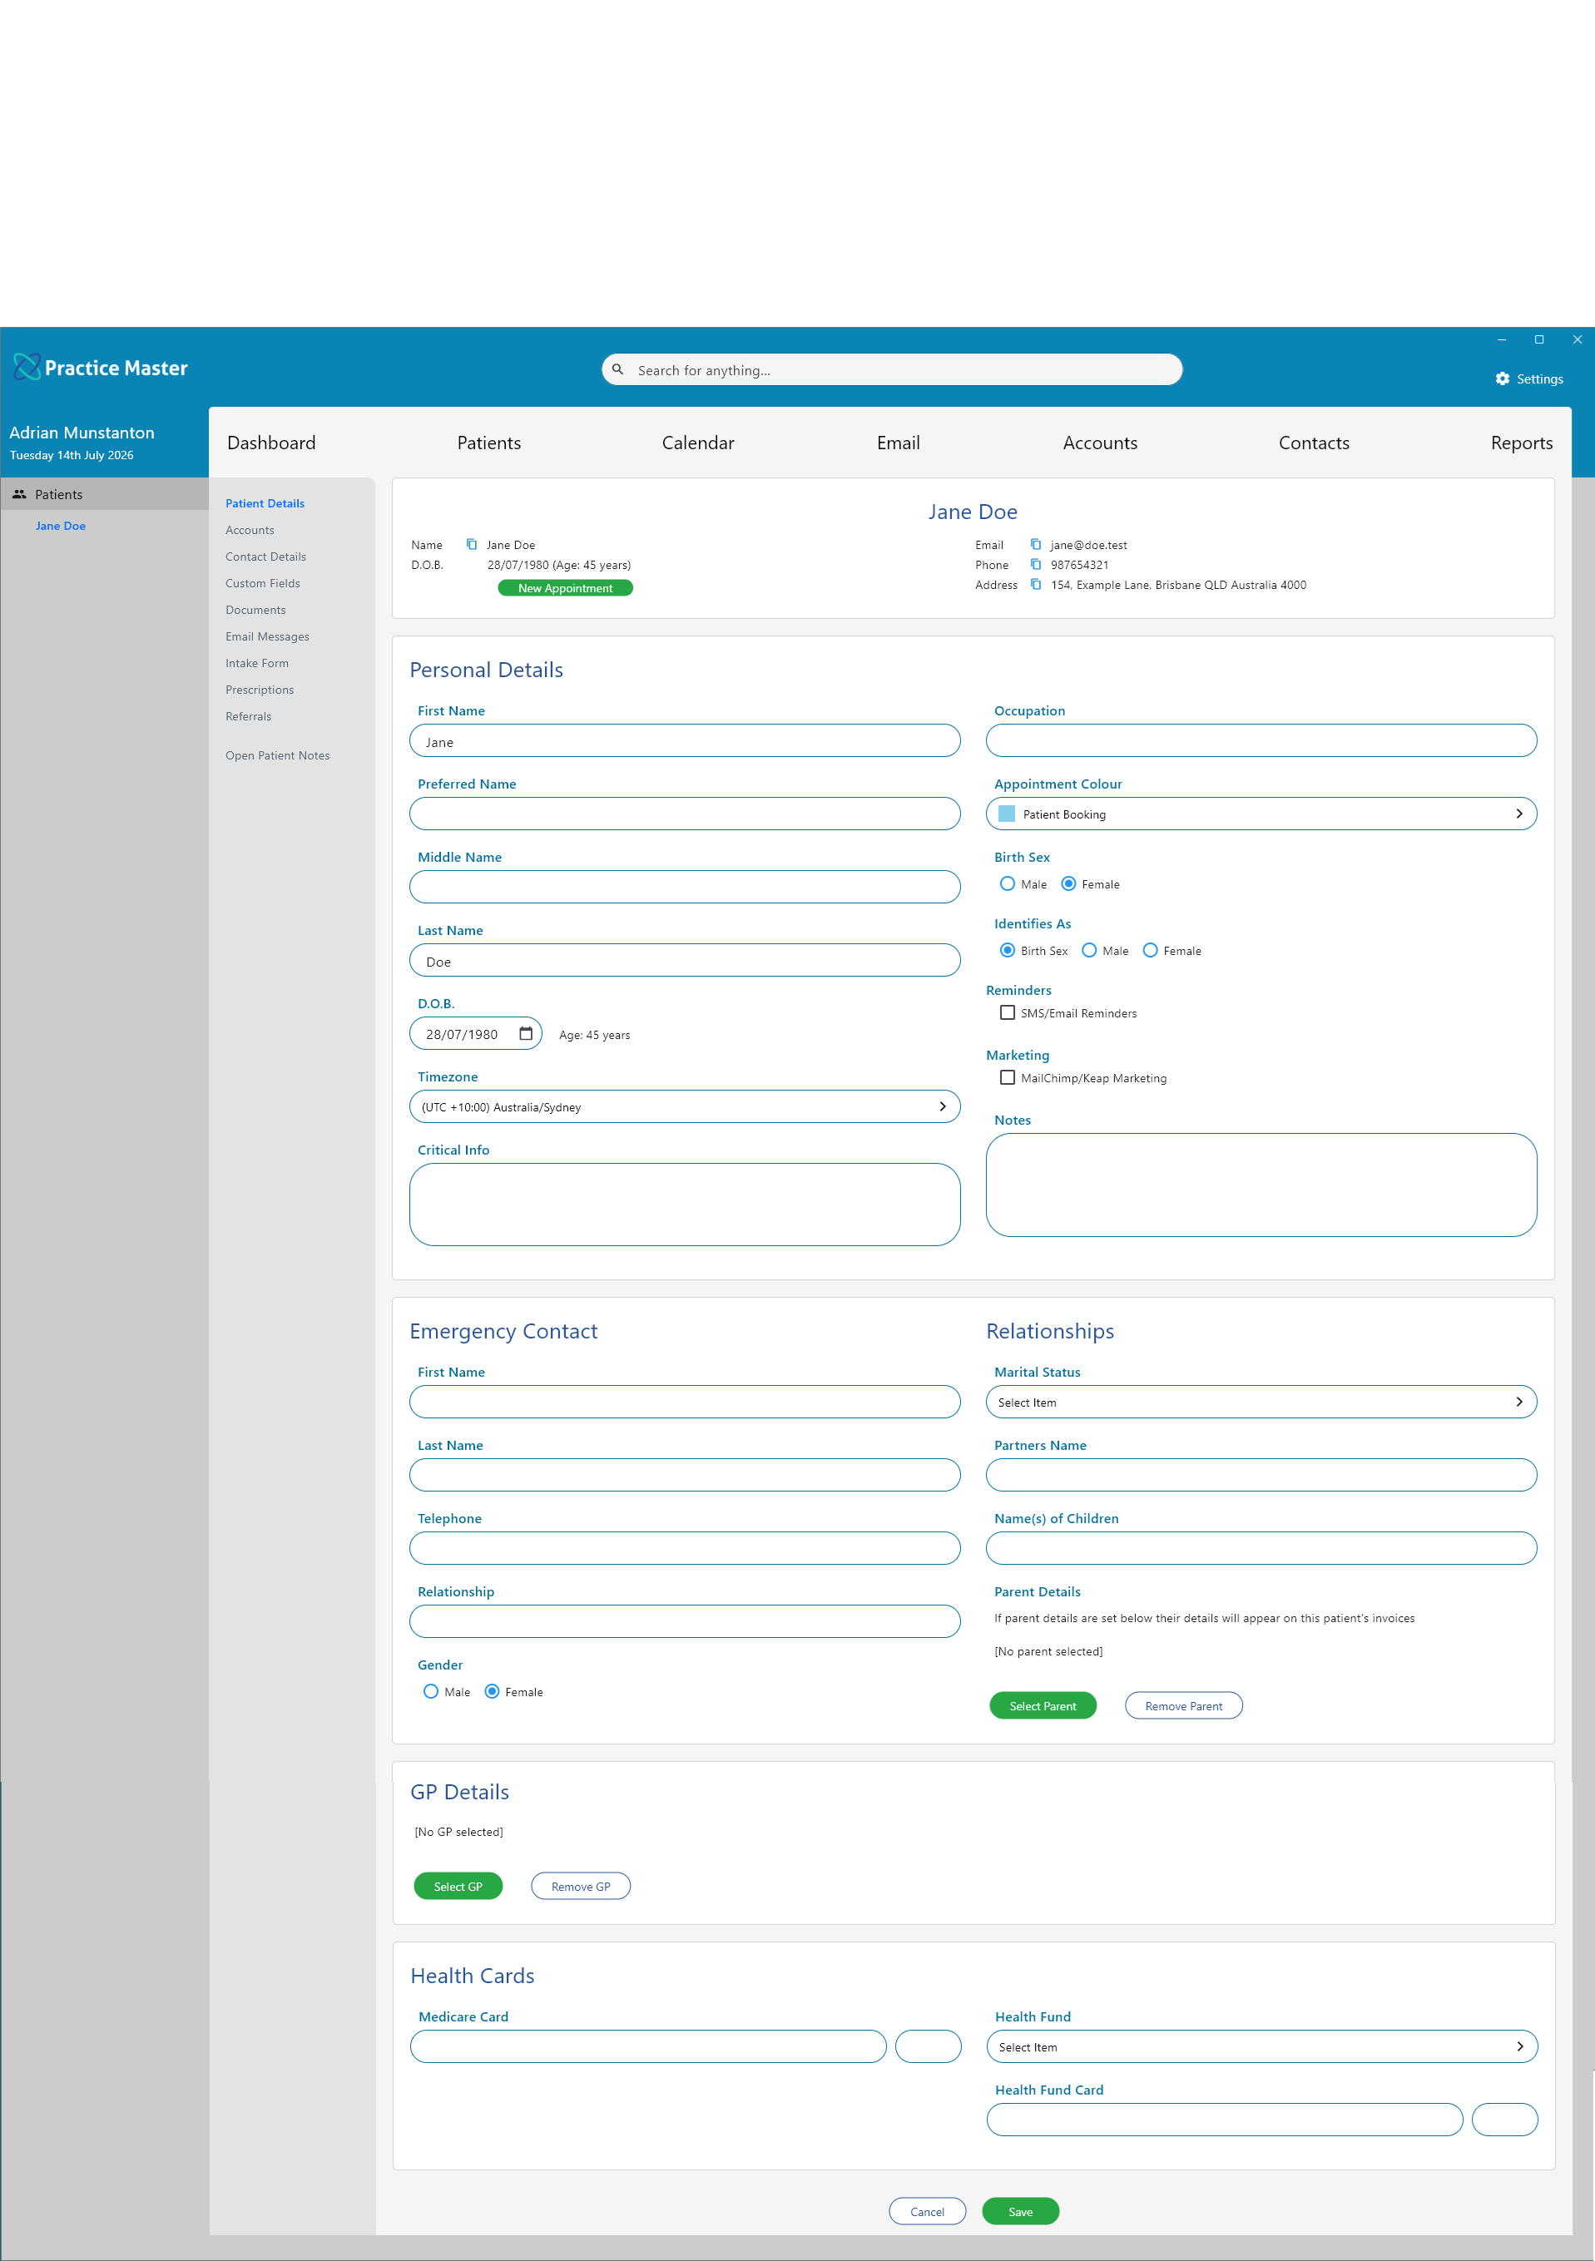Click the New Appointment button
Image resolution: width=1595 pixels, height=2261 pixels.
tap(566, 588)
